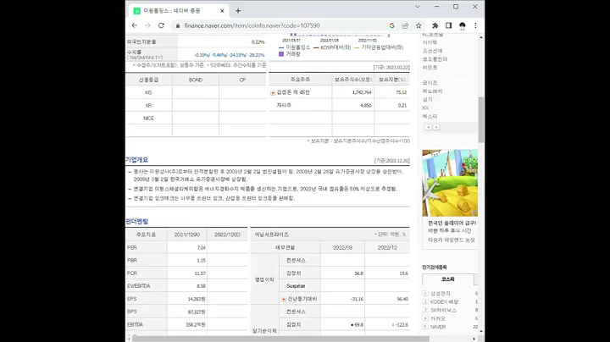The width and height of the screenshot is (610, 342).
Task: Click 조선선재 in sidebar list
Action: 432,51
